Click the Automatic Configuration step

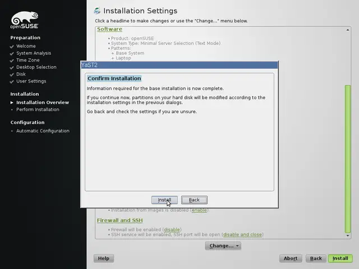coord(43,131)
